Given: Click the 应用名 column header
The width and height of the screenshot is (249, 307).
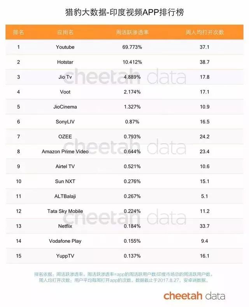Looking at the screenshot, I should coord(65,32).
